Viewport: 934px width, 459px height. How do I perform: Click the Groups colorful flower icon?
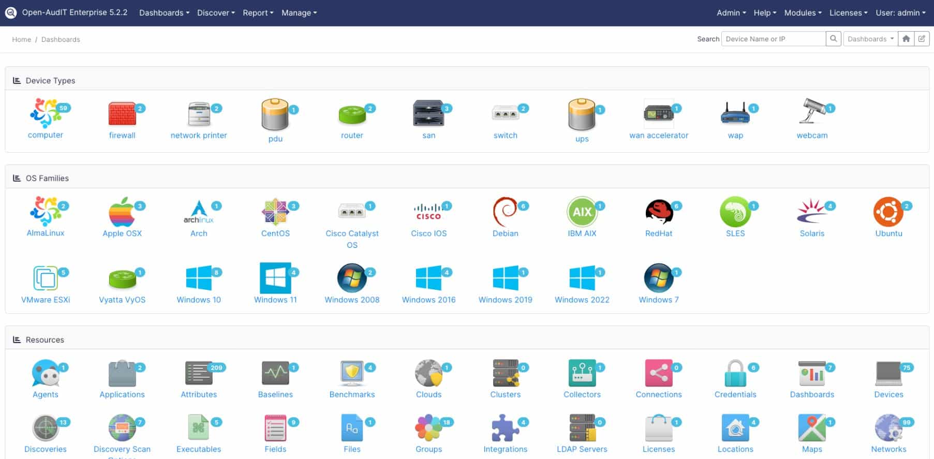[428, 428]
